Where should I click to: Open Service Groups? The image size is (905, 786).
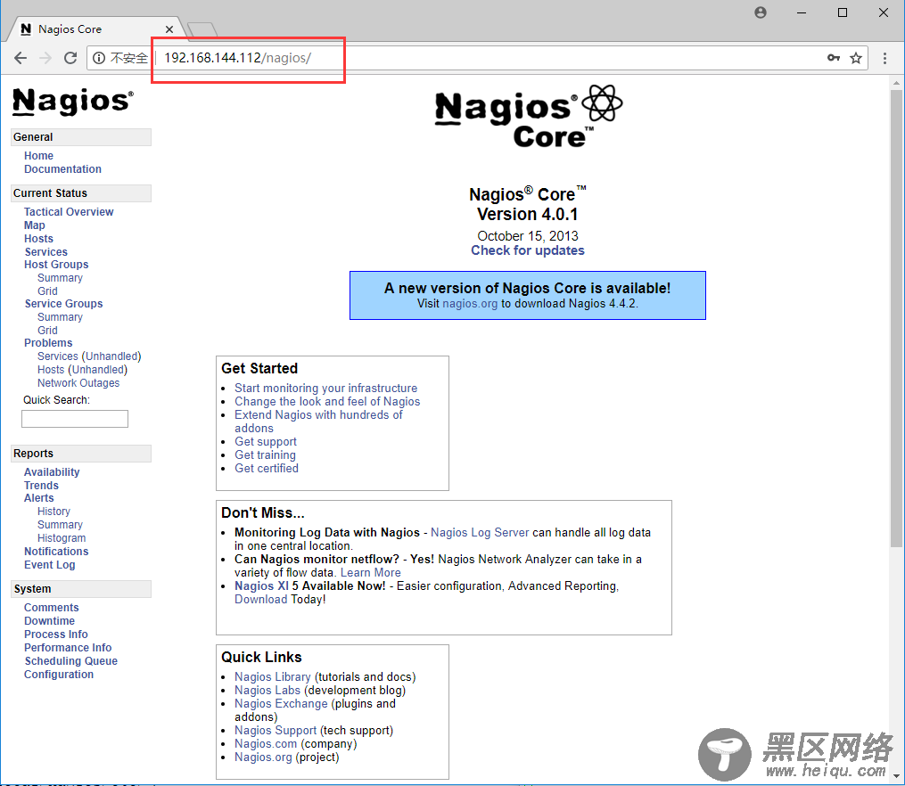click(63, 304)
